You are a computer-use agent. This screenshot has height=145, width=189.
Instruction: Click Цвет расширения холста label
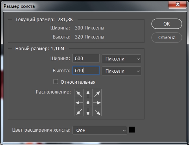pyautogui.click(x=41, y=130)
